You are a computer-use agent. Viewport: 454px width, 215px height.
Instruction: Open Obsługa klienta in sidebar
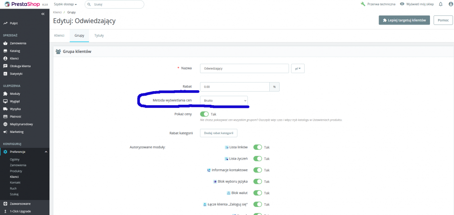[x=20, y=66]
